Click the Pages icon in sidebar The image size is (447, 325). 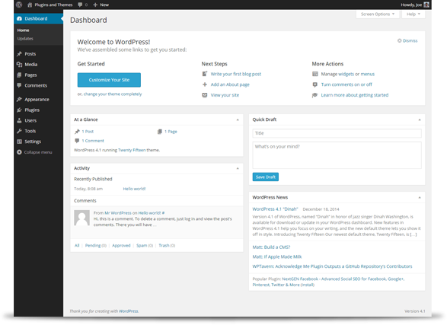point(19,75)
